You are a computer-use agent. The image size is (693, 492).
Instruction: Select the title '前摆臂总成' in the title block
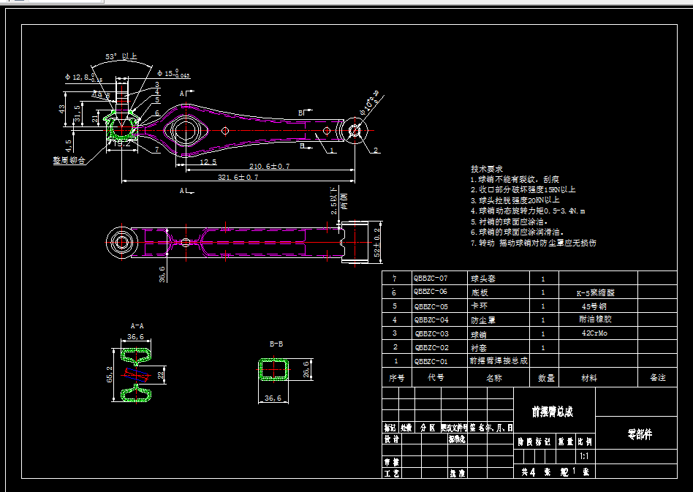click(x=553, y=412)
